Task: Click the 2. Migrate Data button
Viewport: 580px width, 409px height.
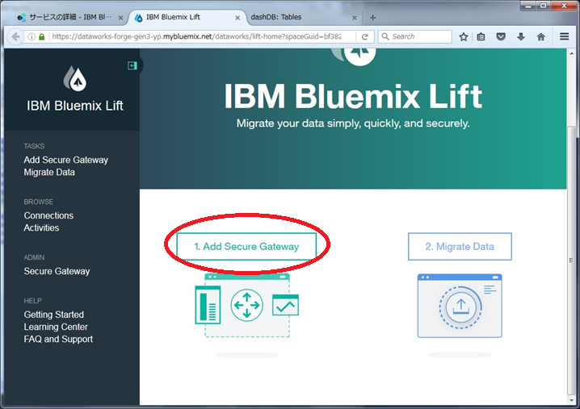Action: [459, 247]
